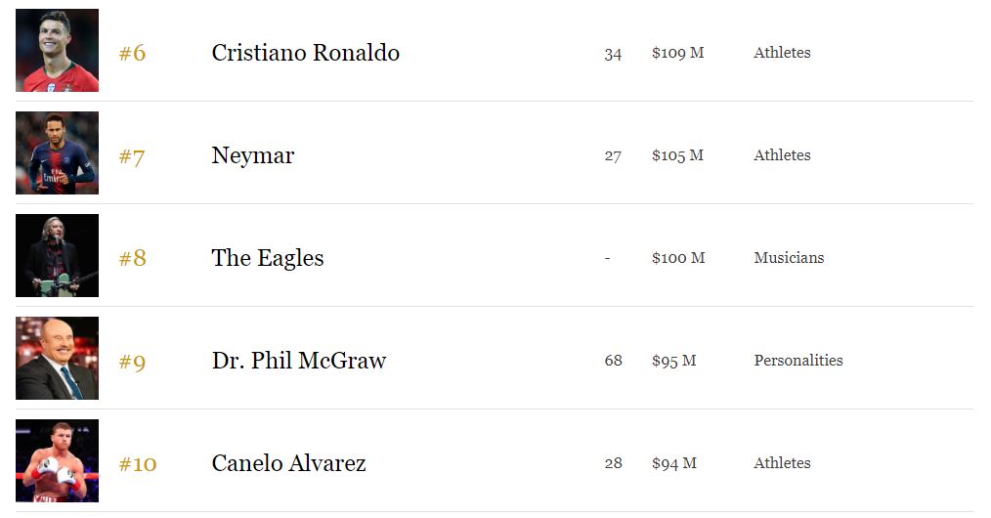The image size is (991, 518).
Task: Click Dr. Phil McGraw's photo thumbnail
Action: [57, 359]
